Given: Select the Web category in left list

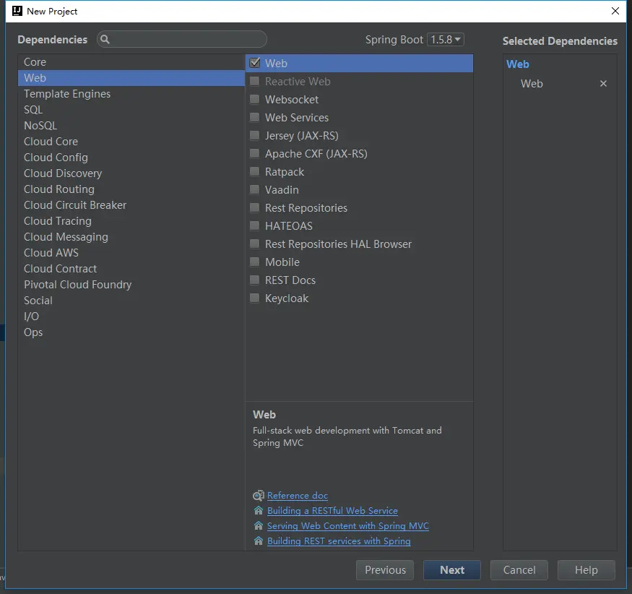Looking at the screenshot, I should point(131,78).
